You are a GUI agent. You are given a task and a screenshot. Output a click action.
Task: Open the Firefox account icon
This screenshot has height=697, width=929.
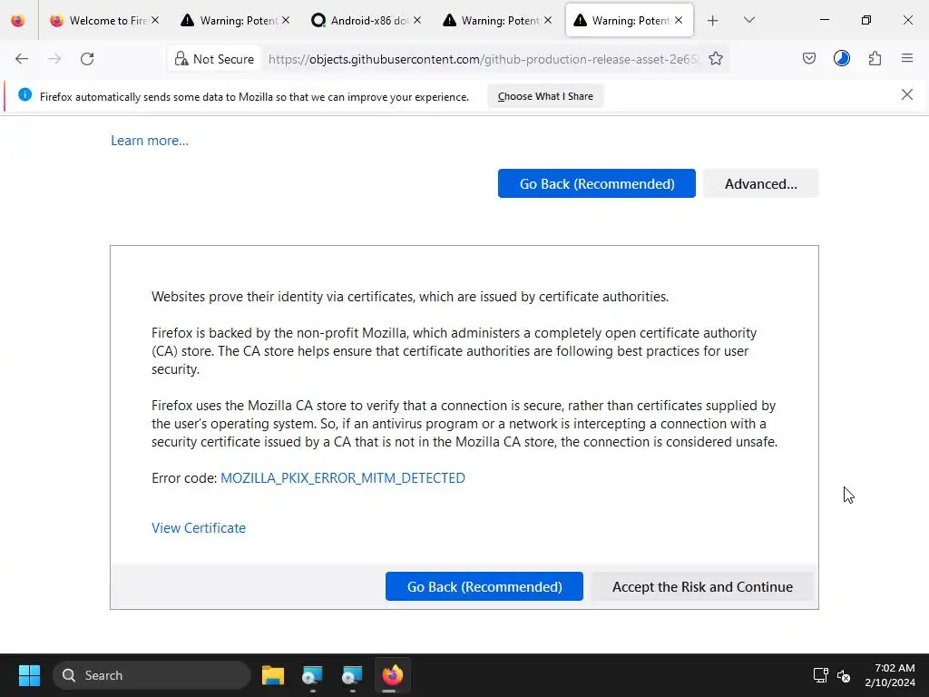coord(841,58)
